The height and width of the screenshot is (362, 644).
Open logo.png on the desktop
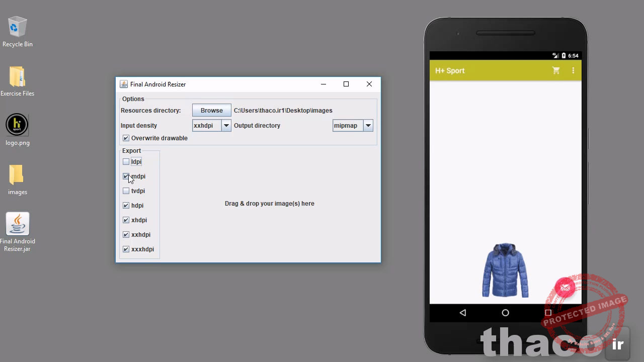pyautogui.click(x=17, y=124)
